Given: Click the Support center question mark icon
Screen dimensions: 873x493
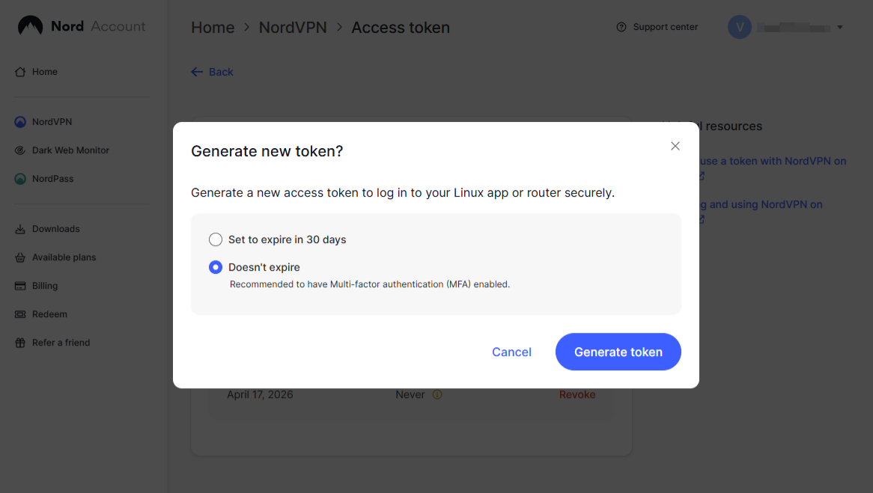Looking at the screenshot, I should tap(621, 26).
